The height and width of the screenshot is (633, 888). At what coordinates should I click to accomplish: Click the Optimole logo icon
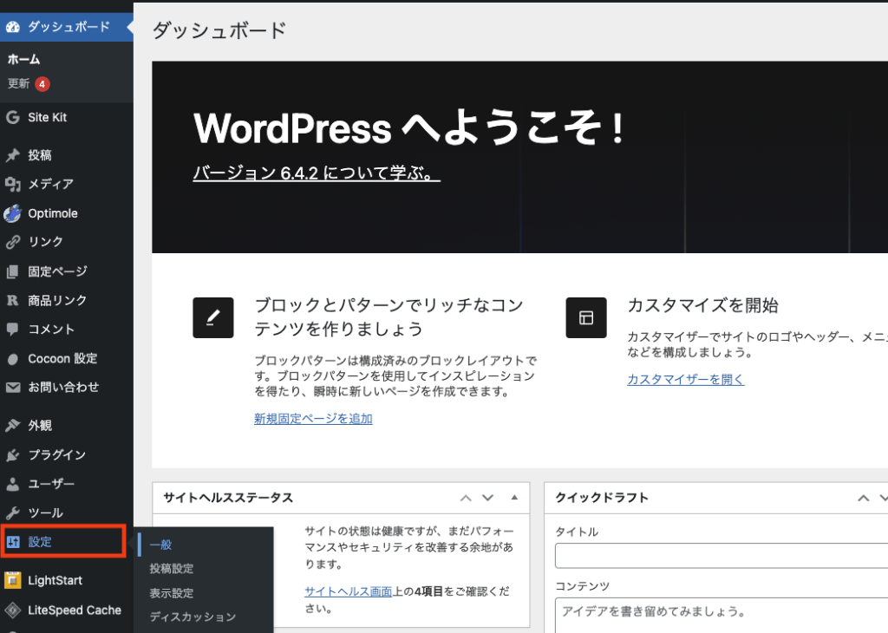coord(12,213)
